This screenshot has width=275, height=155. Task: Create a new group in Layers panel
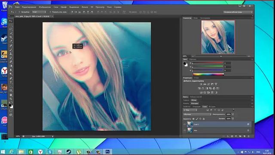pyautogui.click(x=240, y=136)
